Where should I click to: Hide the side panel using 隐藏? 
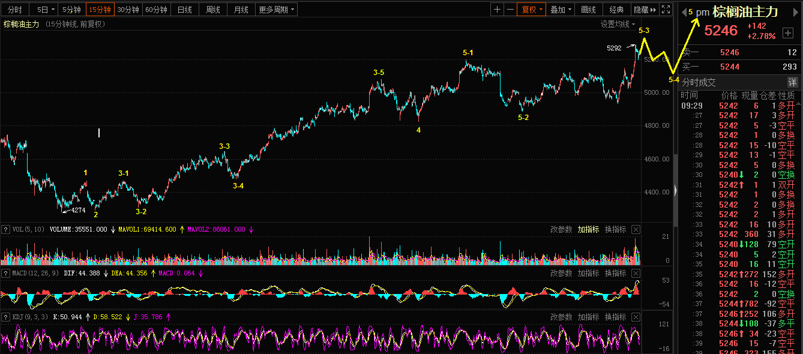tap(645, 10)
